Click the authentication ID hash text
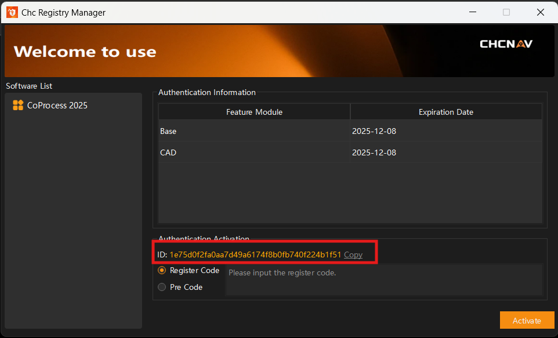The height and width of the screenshot is (338, 558). [255, 255]
